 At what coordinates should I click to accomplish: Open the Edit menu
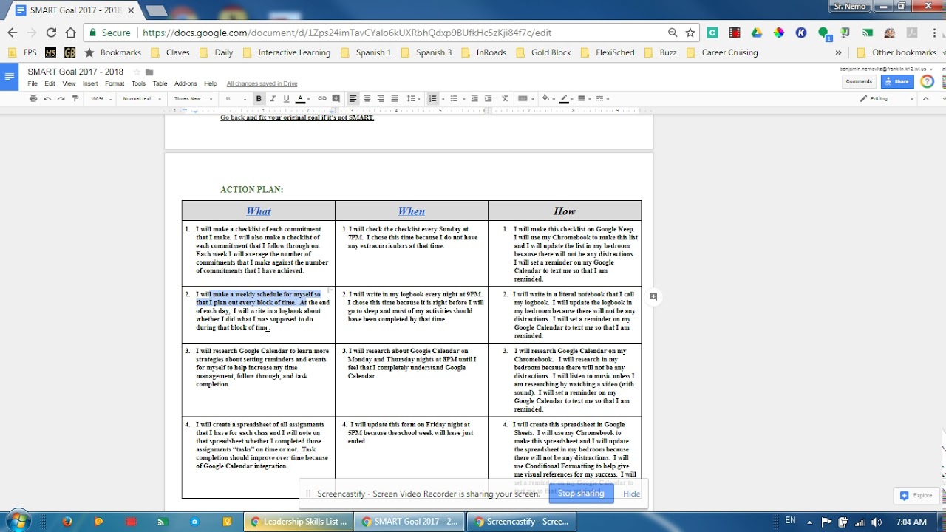point(50,83)
